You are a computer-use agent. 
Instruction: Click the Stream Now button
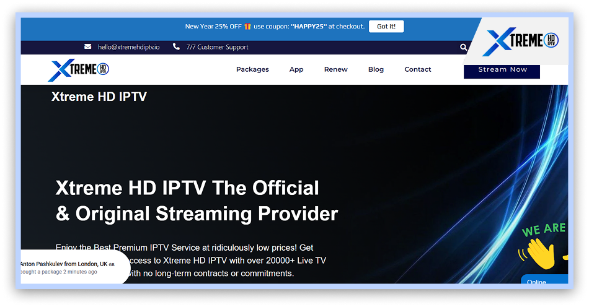502,71
